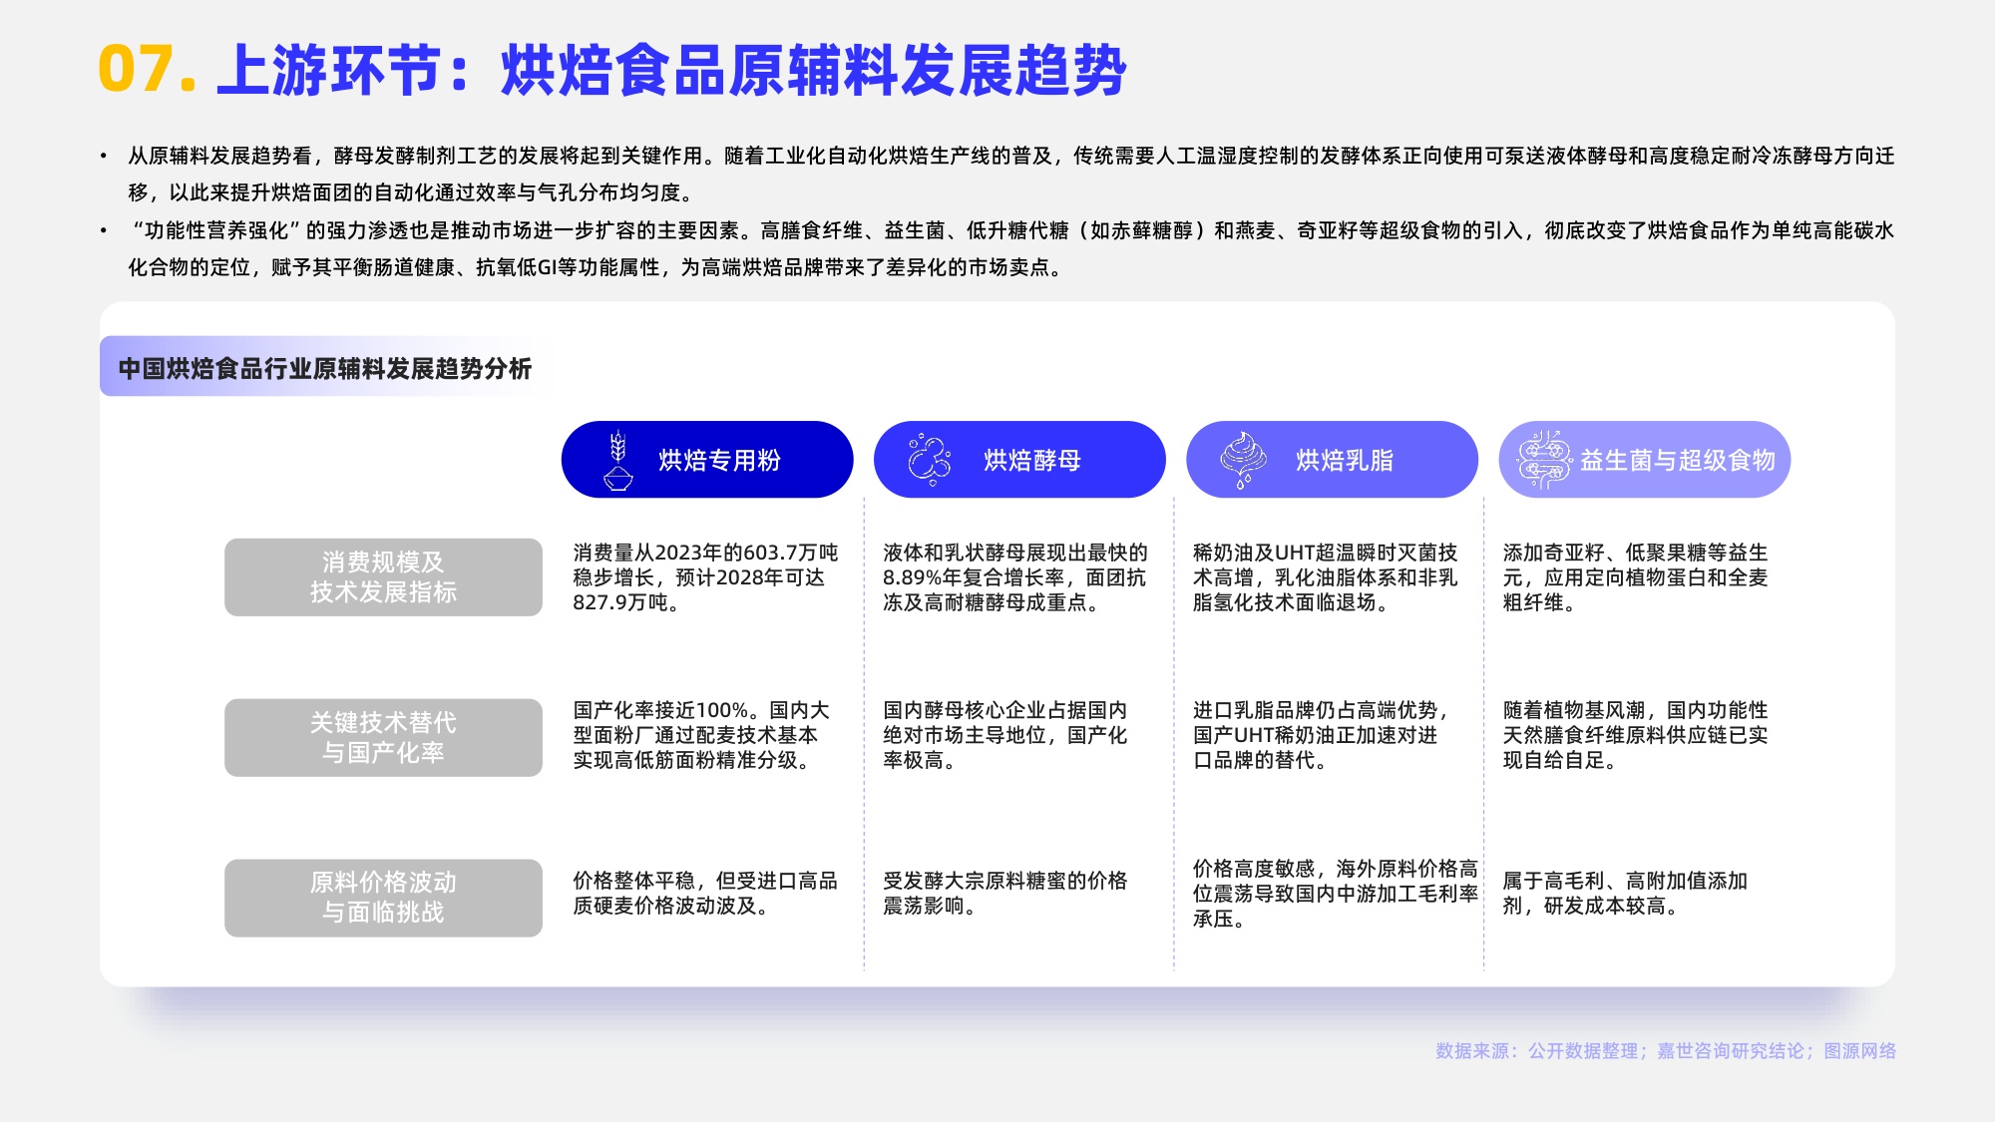Click the second bullet paragraph starting "功能性营养强化"
The width and height of the screenshot is (1995, 1122).
pos(1010,248)
